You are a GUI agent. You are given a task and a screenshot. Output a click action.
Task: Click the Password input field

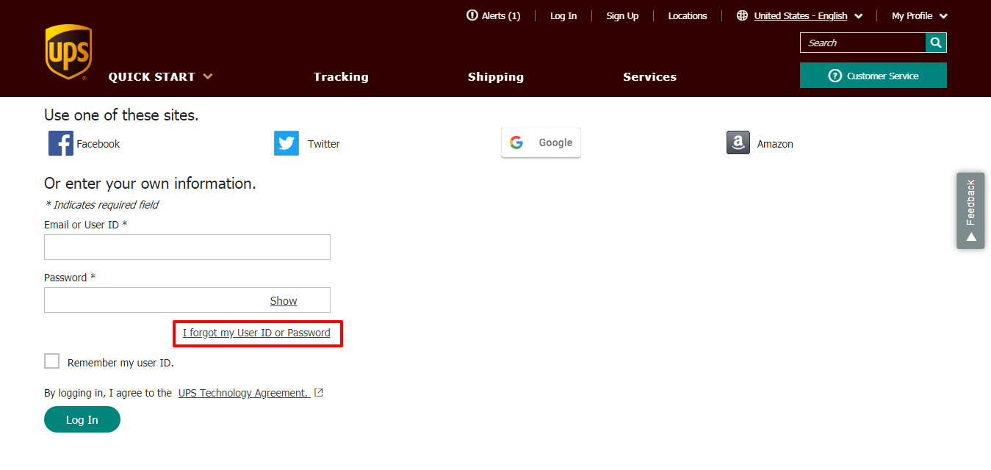click(x=187, y=300)
